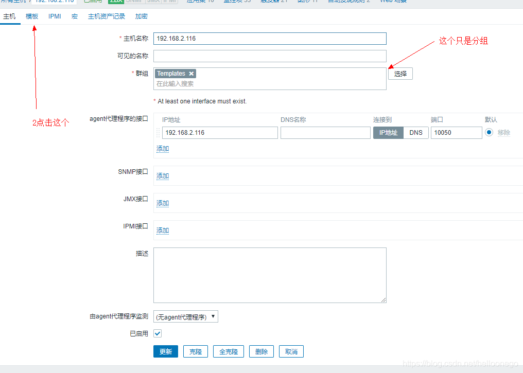Add an IPMI interface via 添加
The image size is (523, 373).
tap(163, 230)
